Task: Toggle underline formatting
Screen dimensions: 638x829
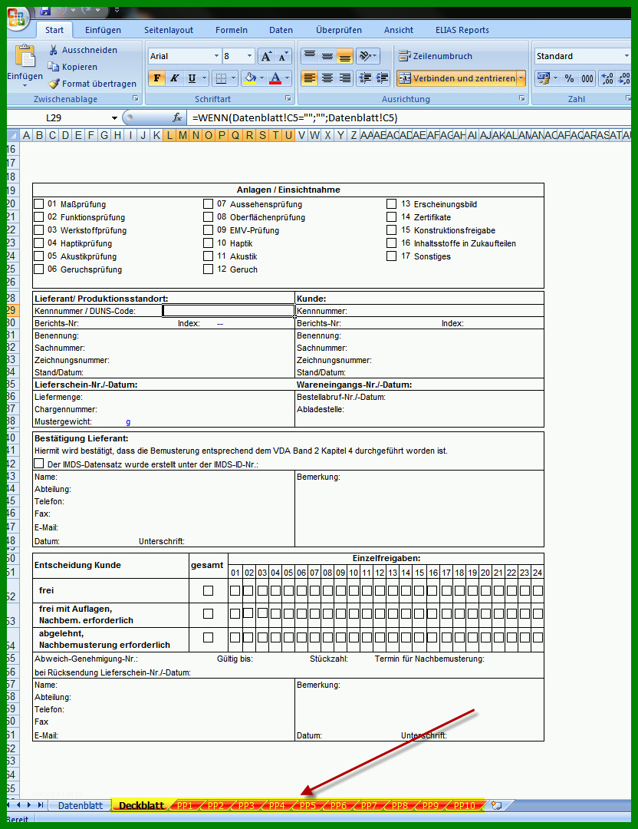Action: (x=192, y=78)
